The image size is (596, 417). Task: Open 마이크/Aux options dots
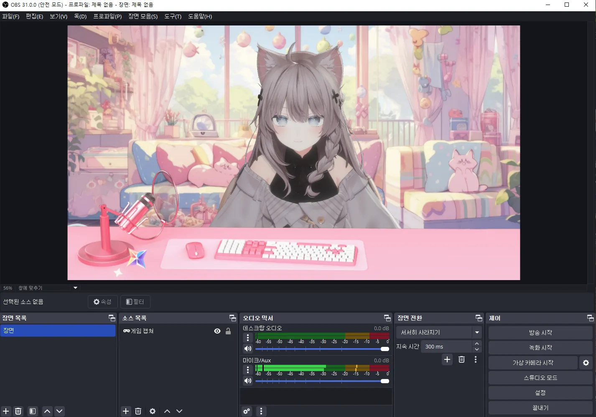pos(248,370)
